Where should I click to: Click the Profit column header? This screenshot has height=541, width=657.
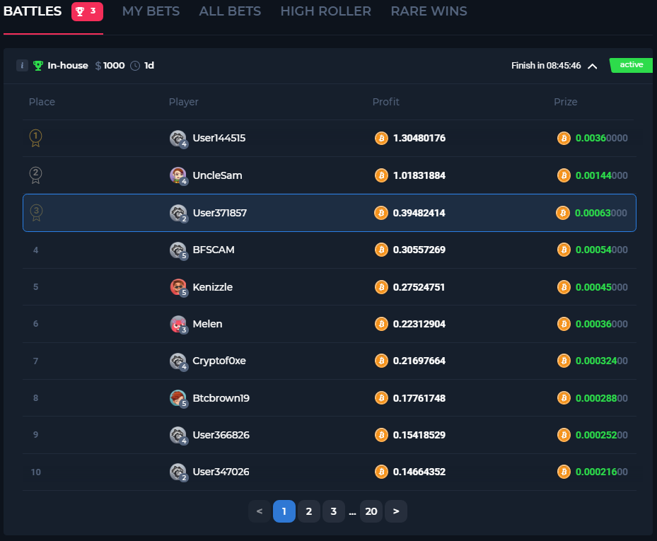[386, 102]
